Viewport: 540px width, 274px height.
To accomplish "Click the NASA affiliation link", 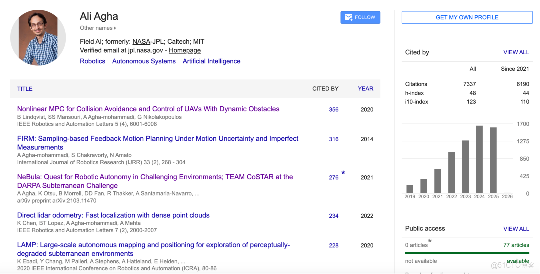I will tap(141, 42).
